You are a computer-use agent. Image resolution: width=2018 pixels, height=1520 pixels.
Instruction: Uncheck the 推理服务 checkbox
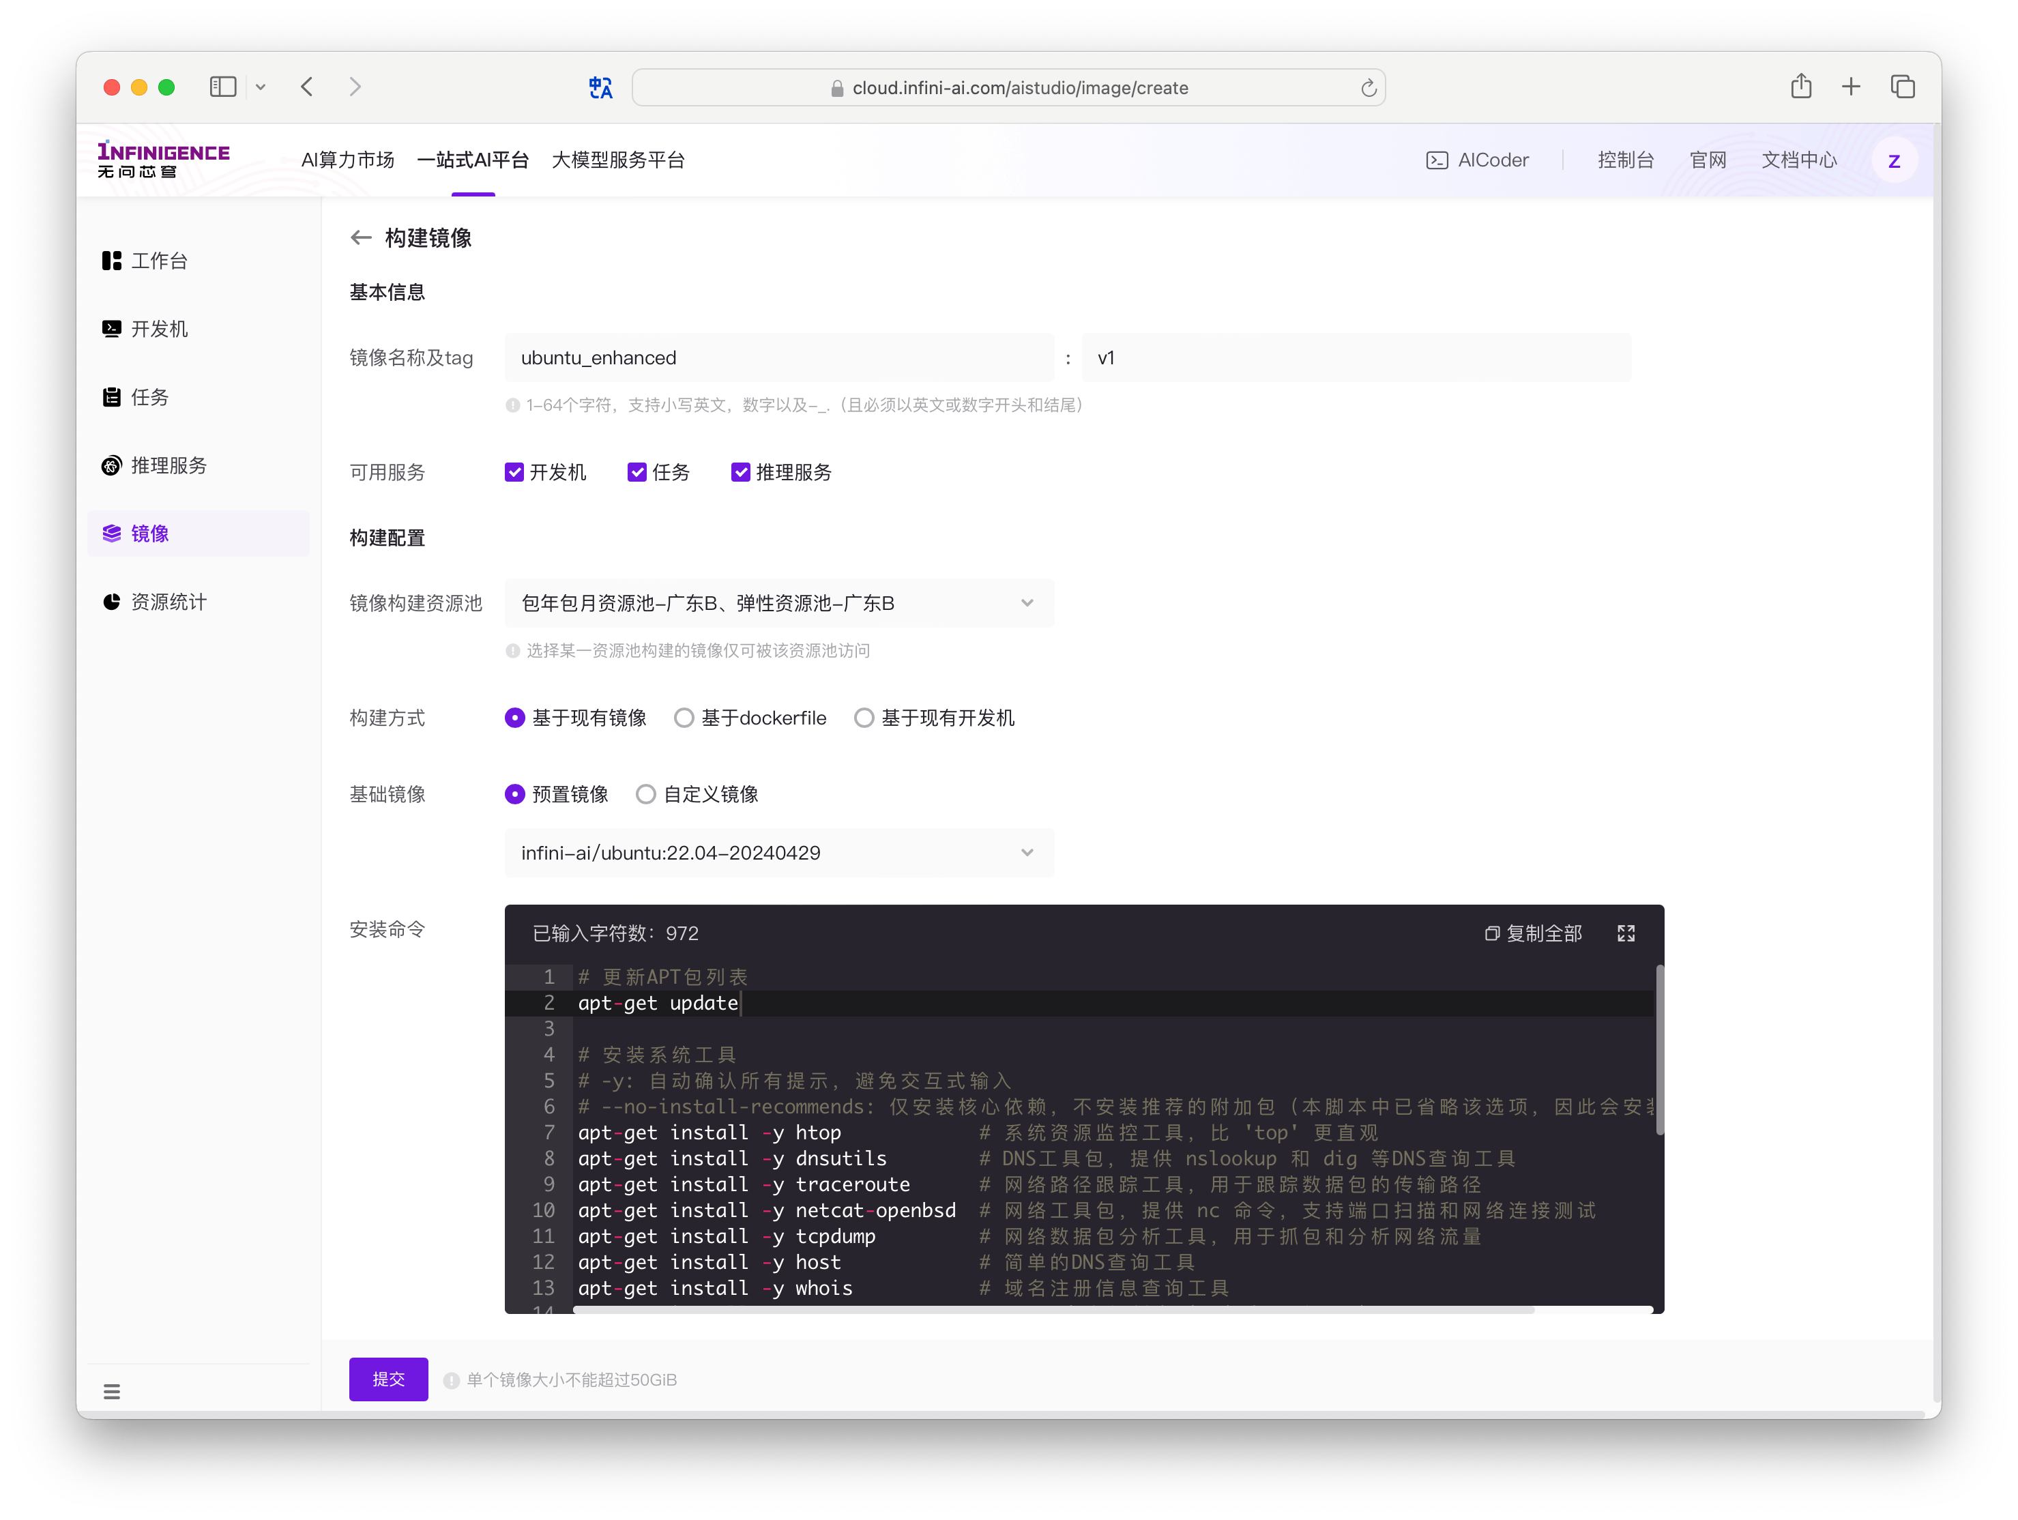pyautogui.click(x=741, y=471)
